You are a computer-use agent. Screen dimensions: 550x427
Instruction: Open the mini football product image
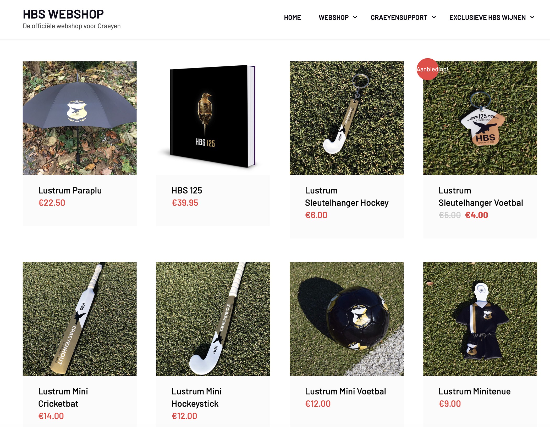346,319
